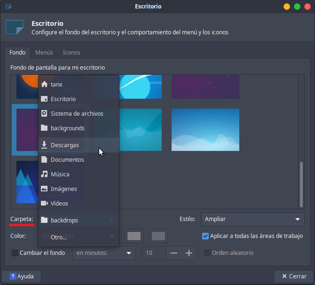The image size is (315, 285).
Task: Choose the Música note icon
Action: pyautogui.click(x=44, y=174)
